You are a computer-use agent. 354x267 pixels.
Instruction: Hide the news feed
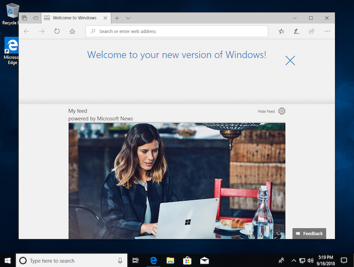pyautogui.click(x=266, y=111)
